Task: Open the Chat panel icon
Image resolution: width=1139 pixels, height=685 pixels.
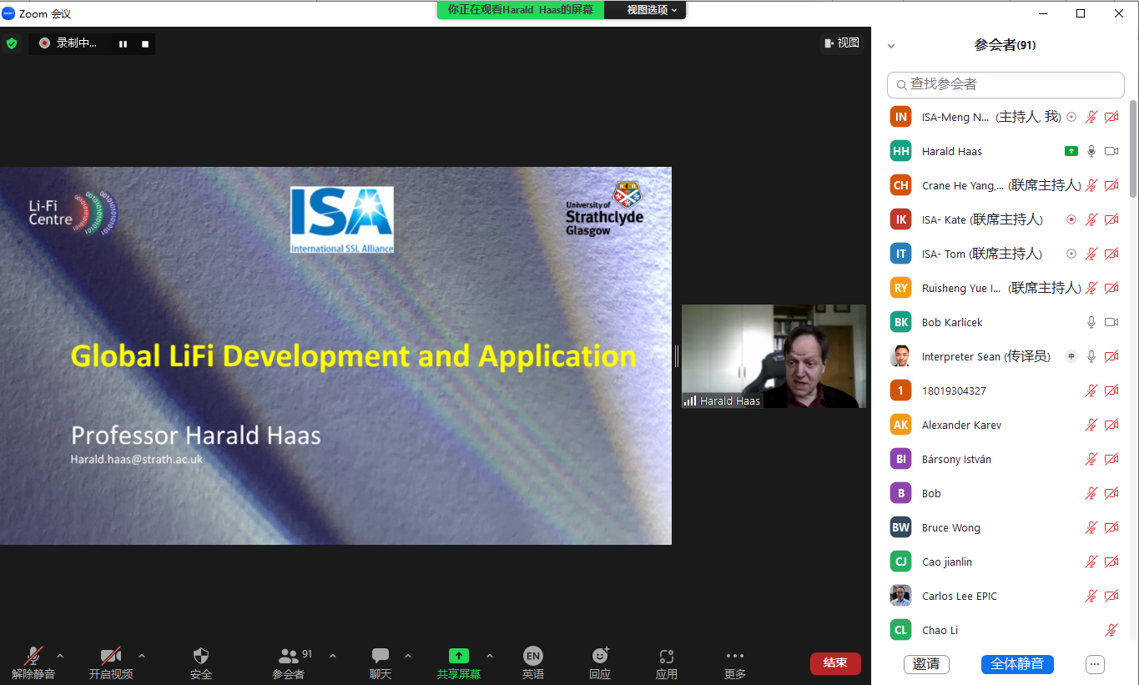Action: pos(381,656)
